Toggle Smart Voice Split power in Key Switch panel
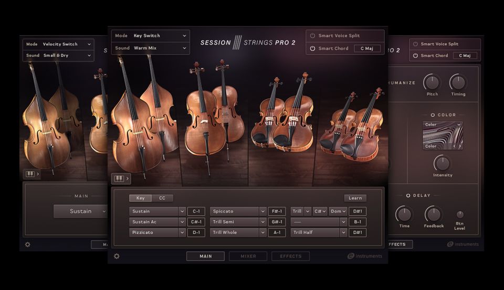504x290 pixels. 312,36
